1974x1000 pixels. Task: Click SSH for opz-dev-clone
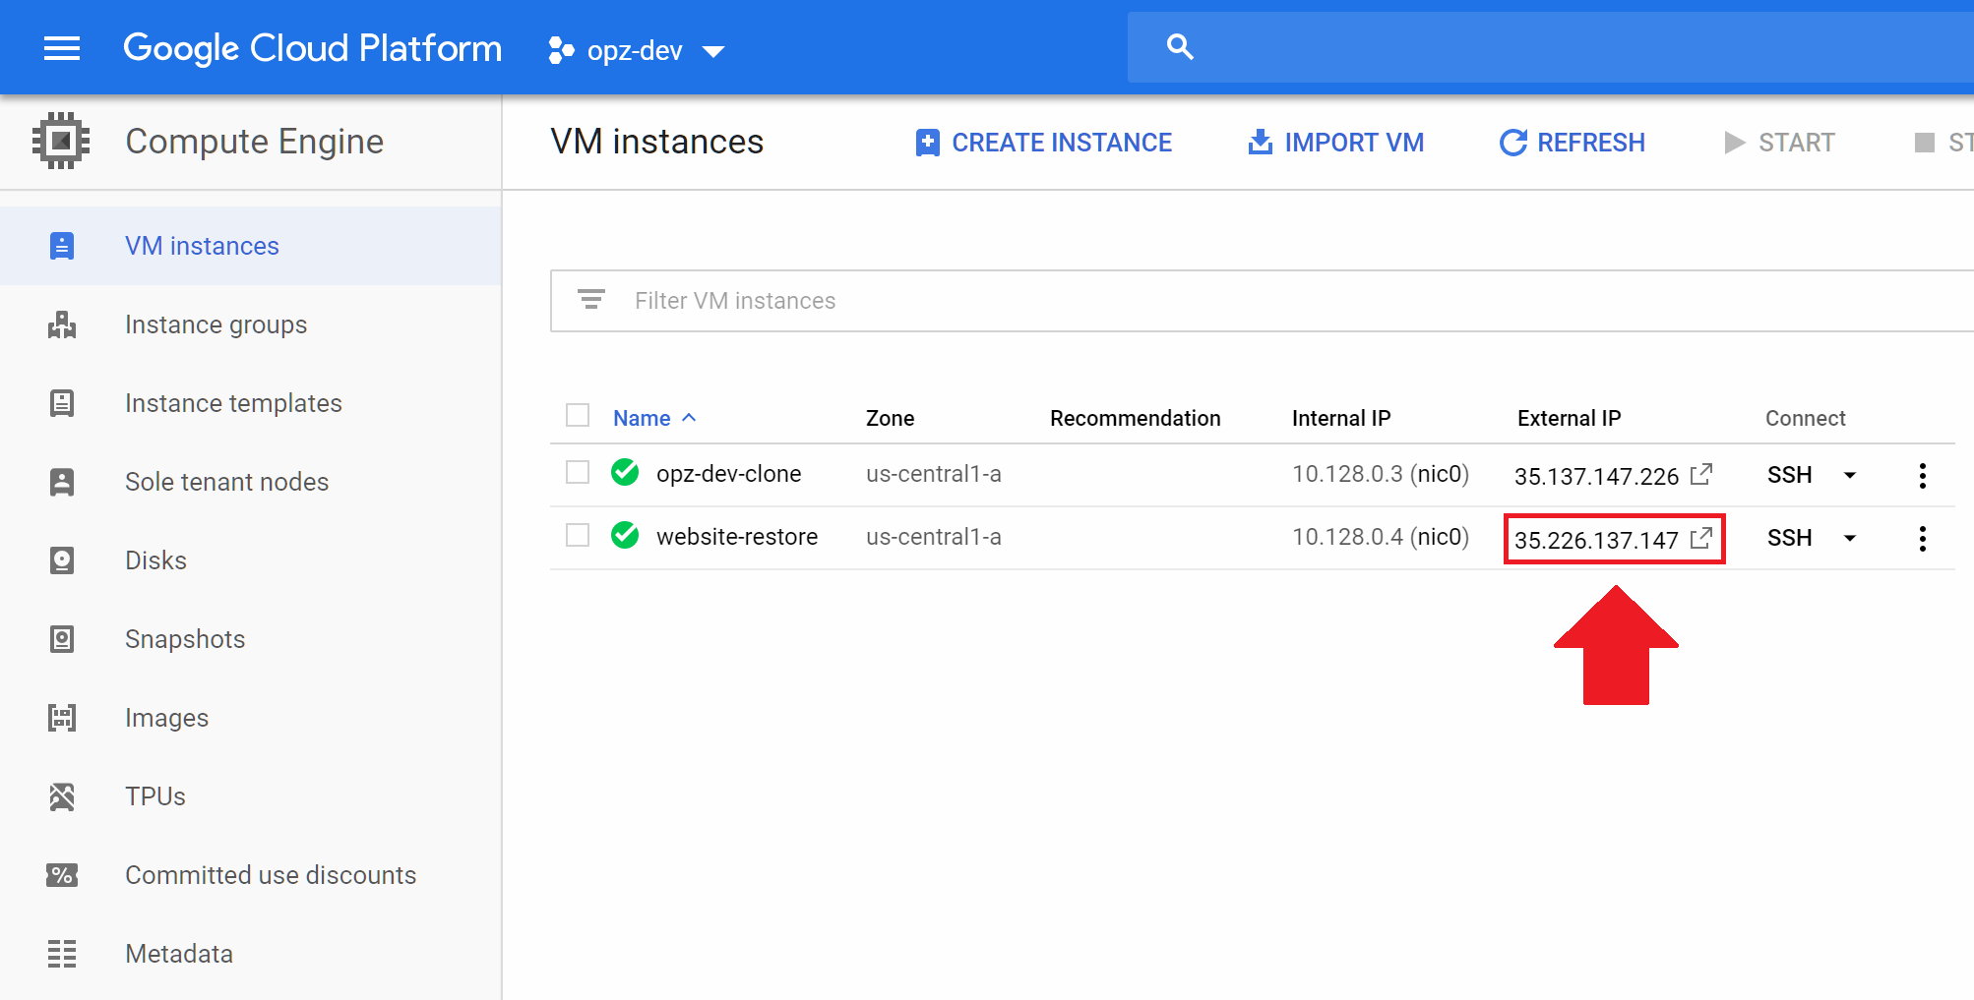[1789, 475]
